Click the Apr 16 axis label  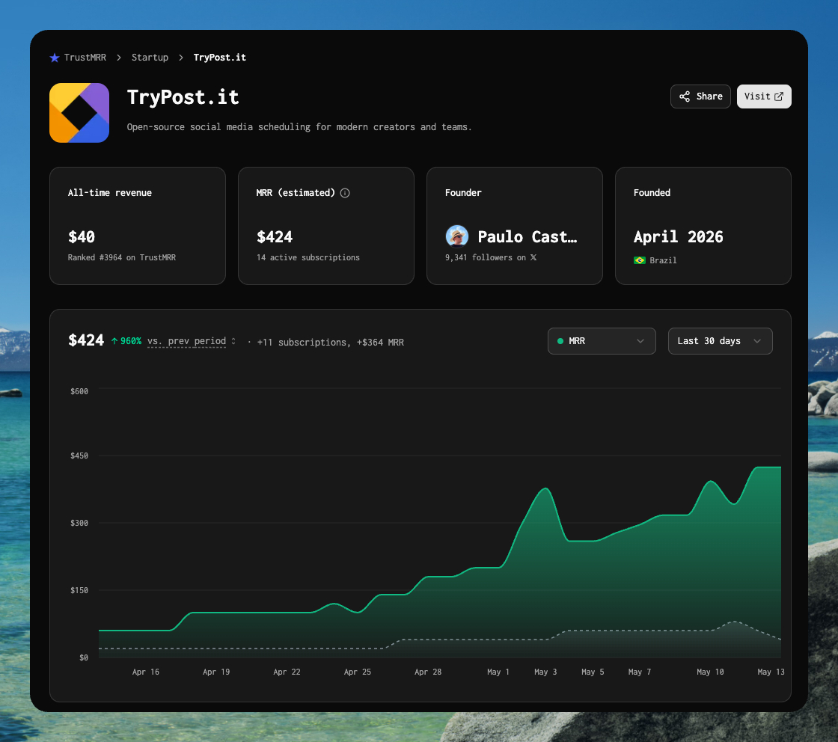(146, 672)
